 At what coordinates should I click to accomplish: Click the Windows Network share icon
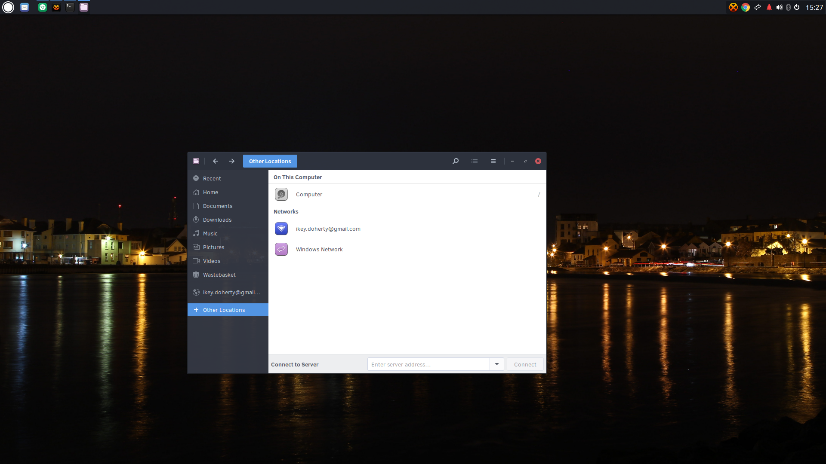(x=281, y=250)
